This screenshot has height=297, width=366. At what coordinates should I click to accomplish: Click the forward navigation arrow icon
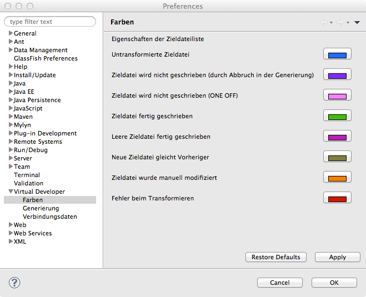(340, 22)
